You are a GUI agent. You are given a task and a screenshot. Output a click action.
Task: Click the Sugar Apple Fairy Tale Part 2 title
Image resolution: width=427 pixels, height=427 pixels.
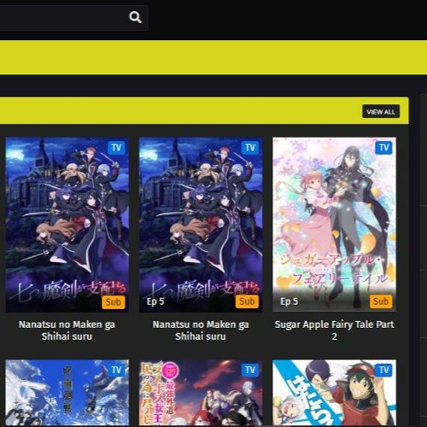334,330
